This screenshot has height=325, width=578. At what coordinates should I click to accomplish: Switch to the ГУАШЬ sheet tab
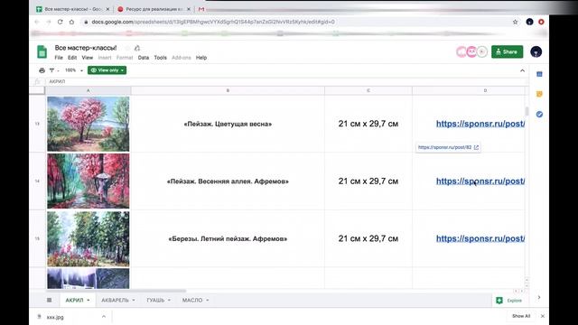pos(155,301)
